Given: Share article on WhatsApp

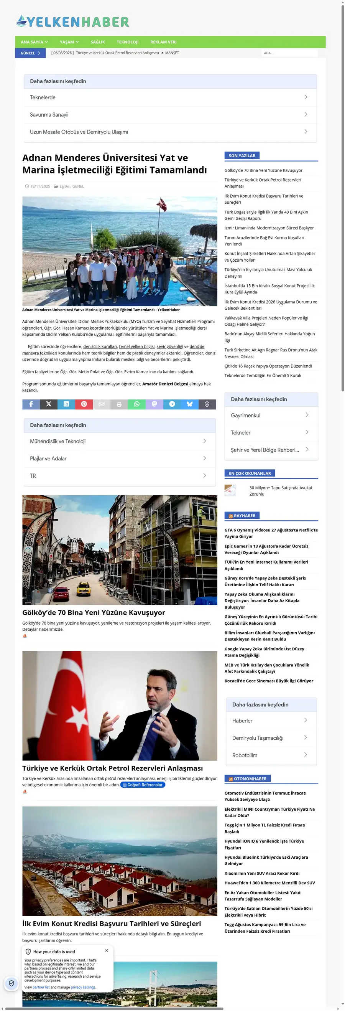Looking at the screenshot, I should coord(137,404).
